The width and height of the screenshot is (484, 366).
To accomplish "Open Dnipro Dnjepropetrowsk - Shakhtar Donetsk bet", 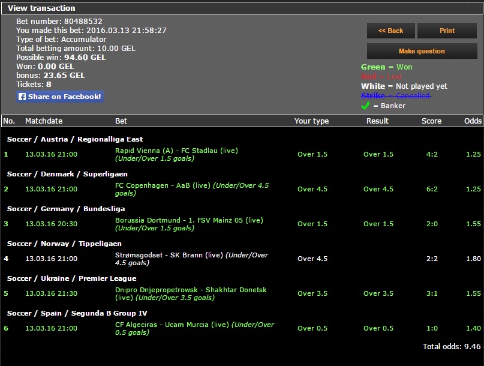I will 191,294.
